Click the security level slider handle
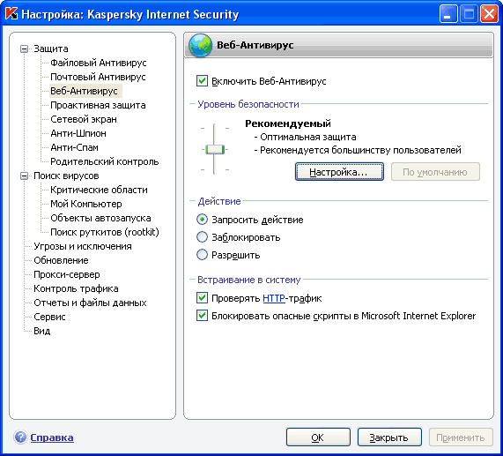This screenshot has width=503, height=456. pyautogui.click(x=215, y=149)
